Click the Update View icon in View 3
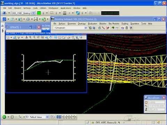The image size is (167, 125). tap(26, 37)
